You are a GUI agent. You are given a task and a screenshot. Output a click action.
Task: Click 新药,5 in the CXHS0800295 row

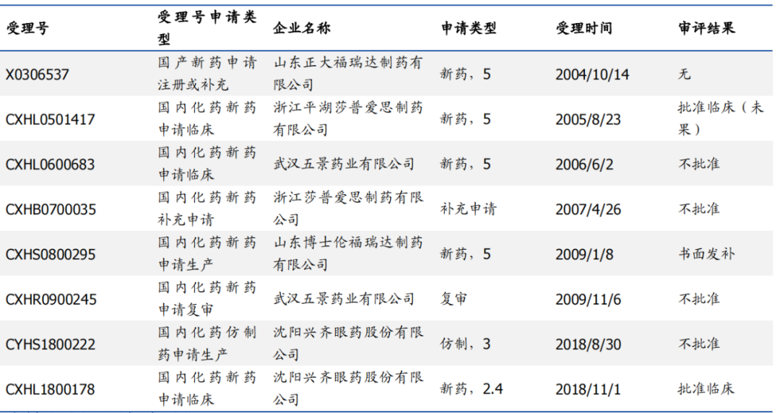(466, 253)
